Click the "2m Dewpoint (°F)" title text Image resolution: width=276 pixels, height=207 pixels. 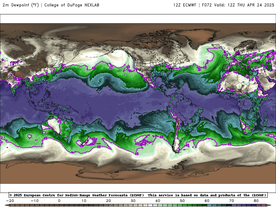click(x=21, y=5)
